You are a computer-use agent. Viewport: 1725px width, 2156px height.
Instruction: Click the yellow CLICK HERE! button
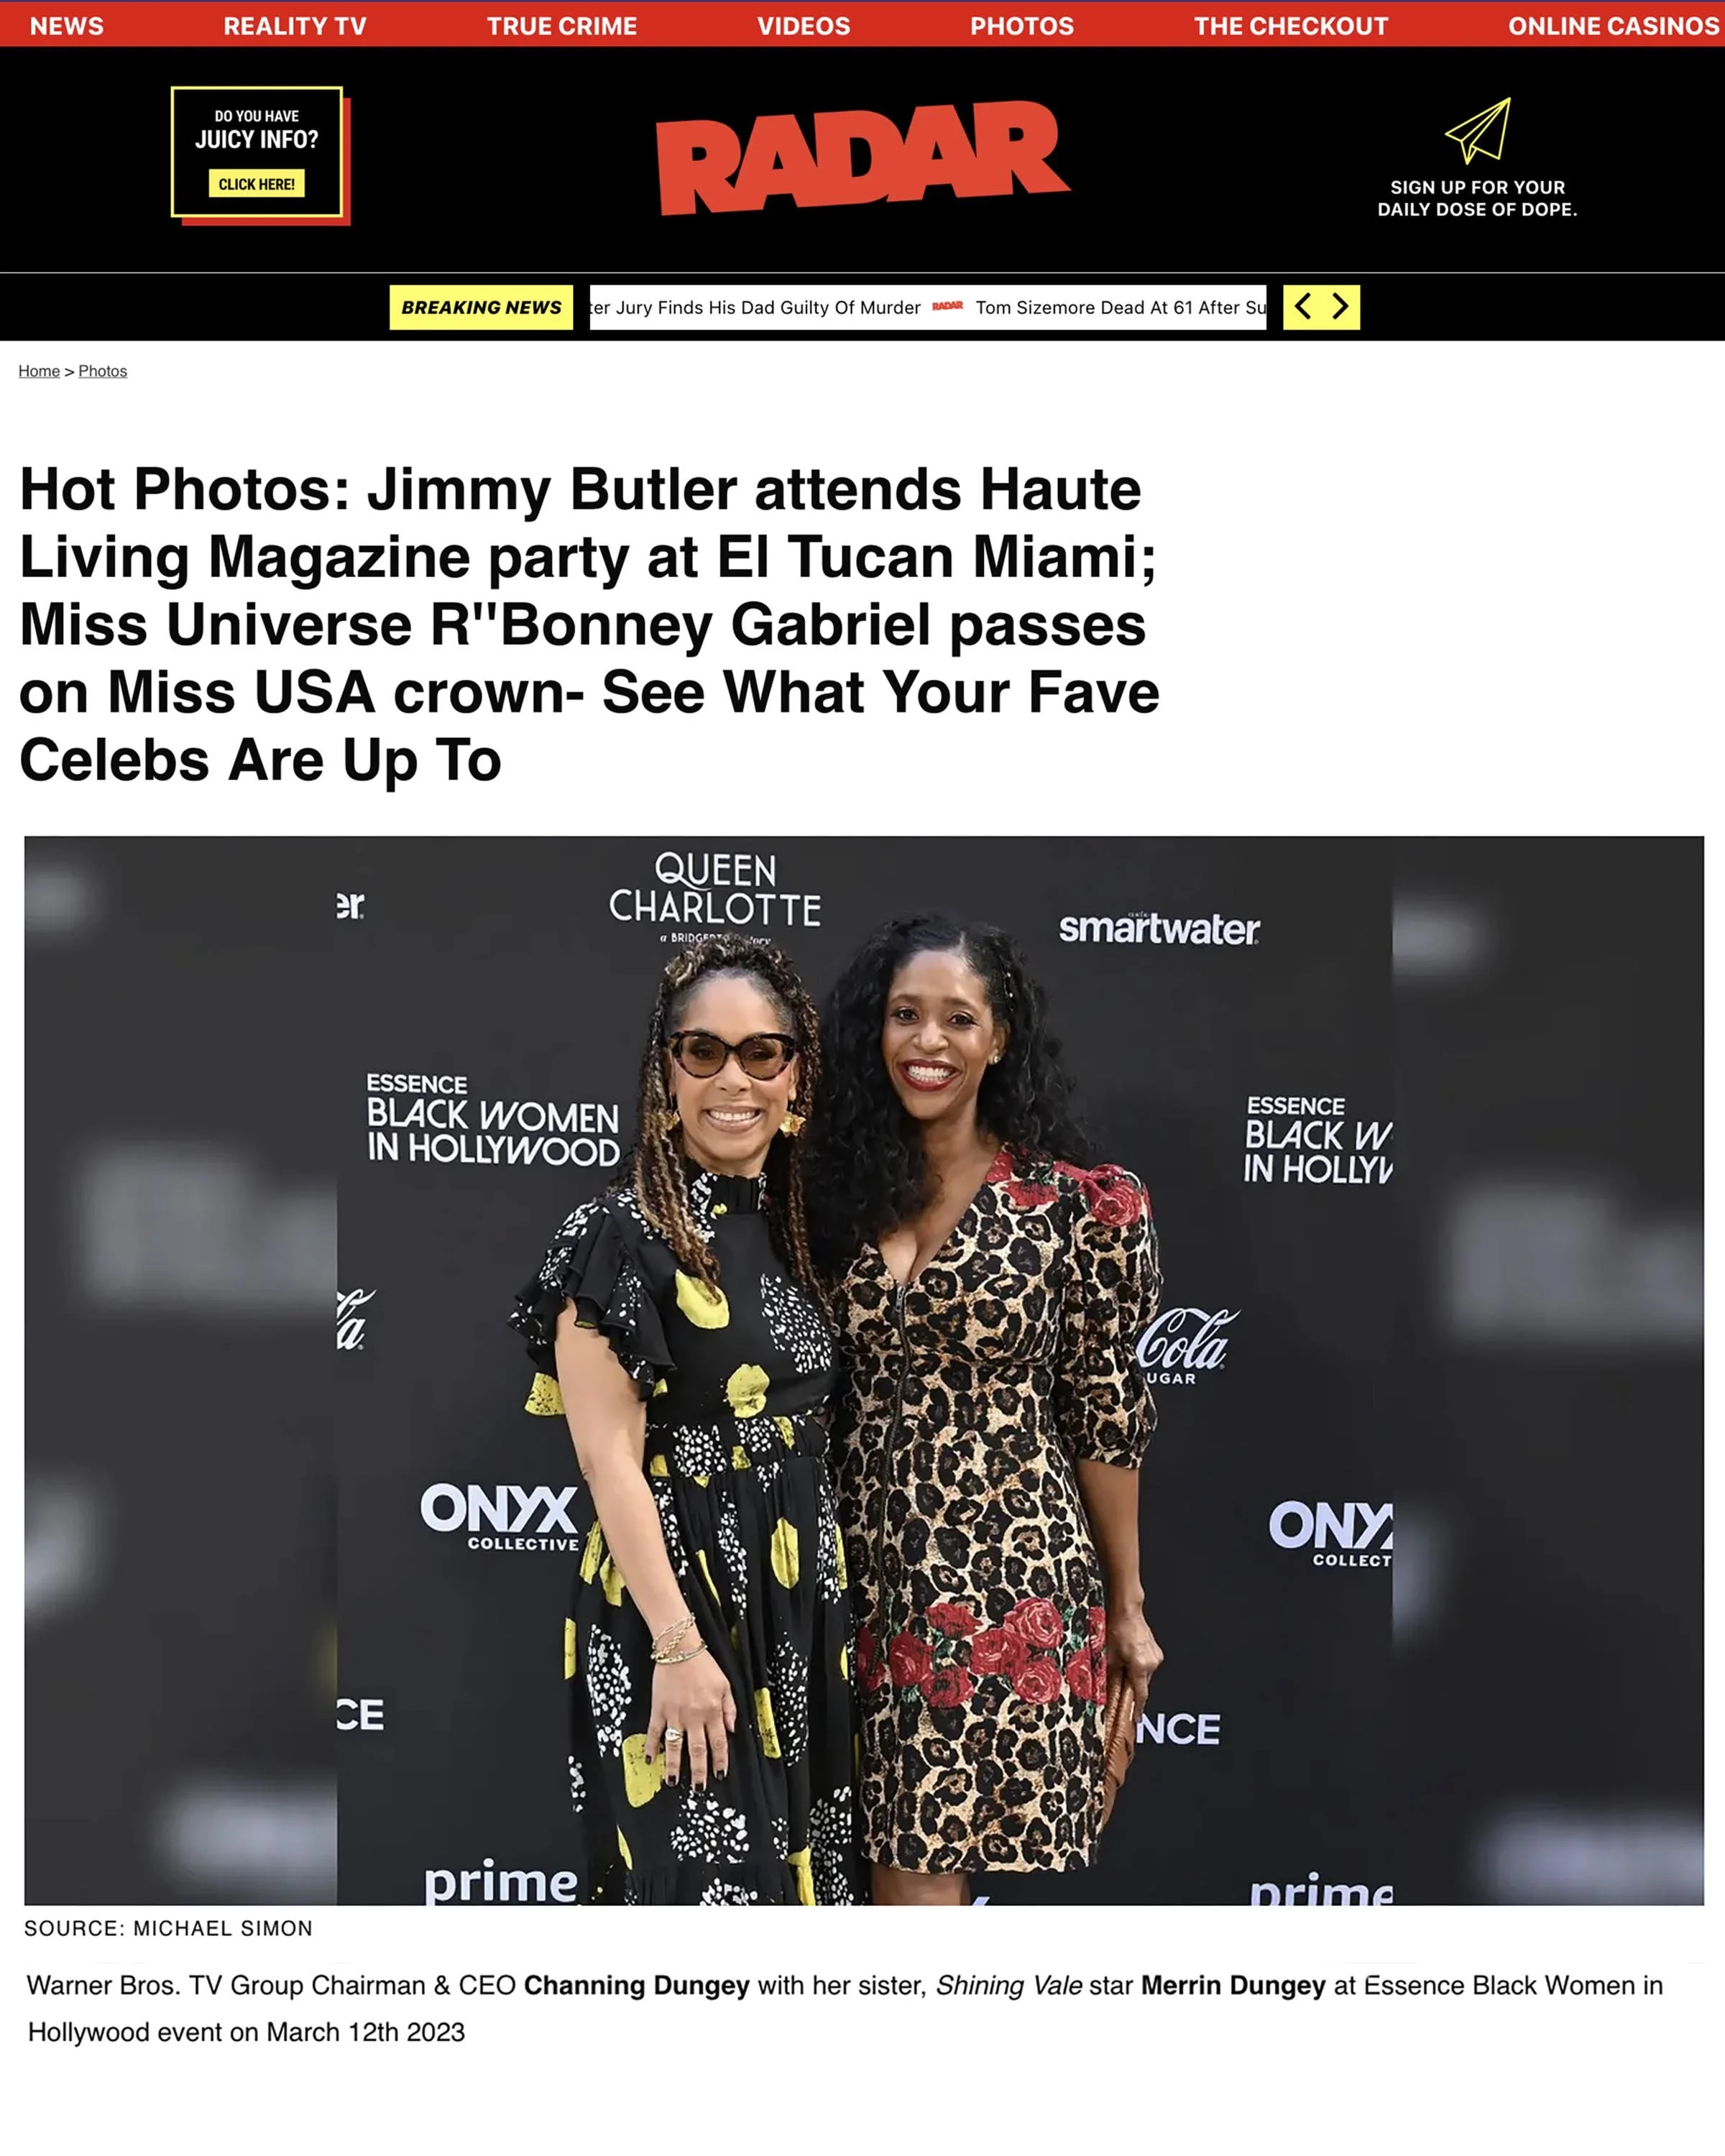tap(256, 184)
